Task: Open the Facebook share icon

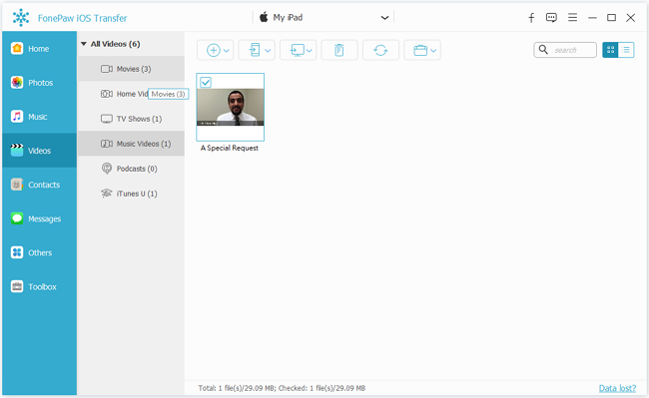Action: click(531, 18)
